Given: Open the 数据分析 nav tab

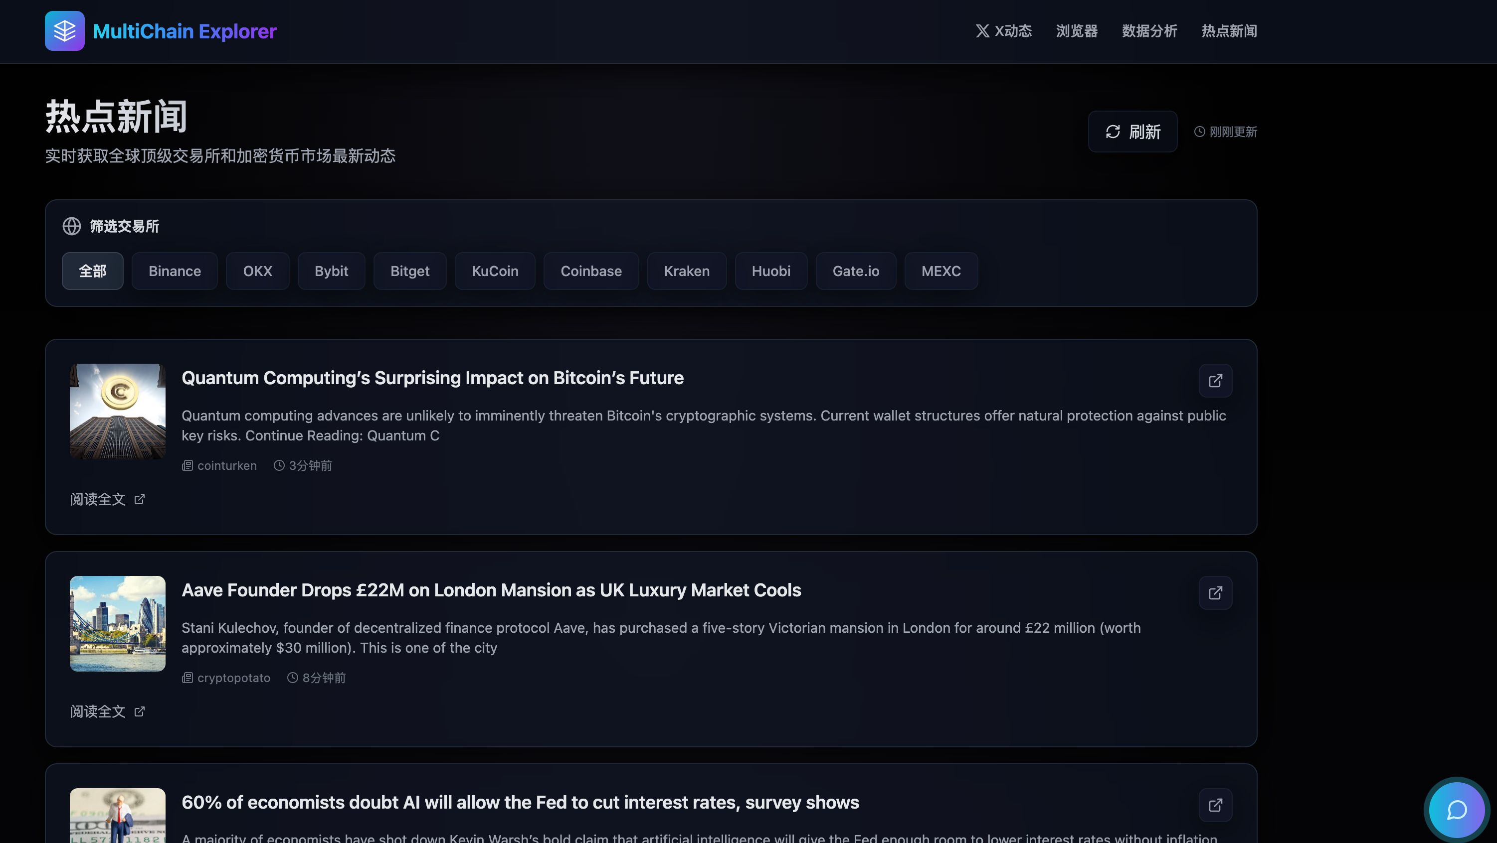Looking at the screenshot, I should [1149, 31].
